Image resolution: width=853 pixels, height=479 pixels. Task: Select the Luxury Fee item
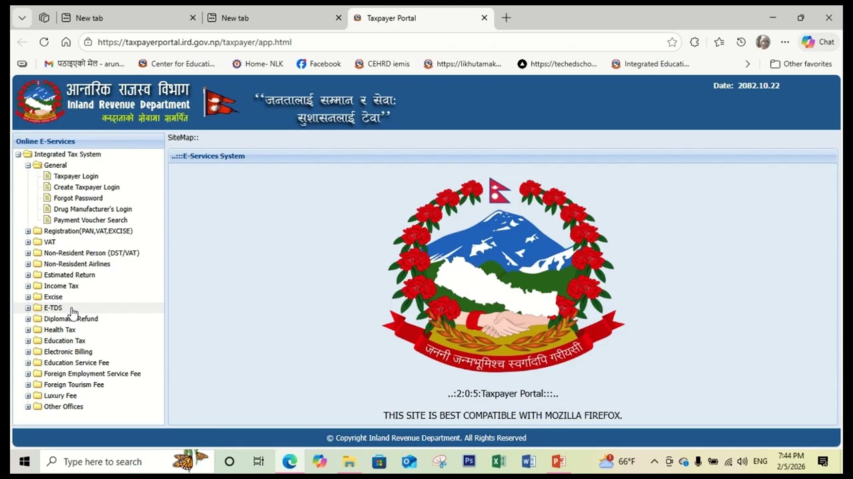[x=60, y=396]
